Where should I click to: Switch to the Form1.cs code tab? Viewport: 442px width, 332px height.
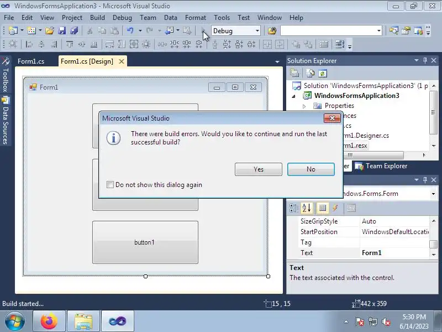click(31, 61)
